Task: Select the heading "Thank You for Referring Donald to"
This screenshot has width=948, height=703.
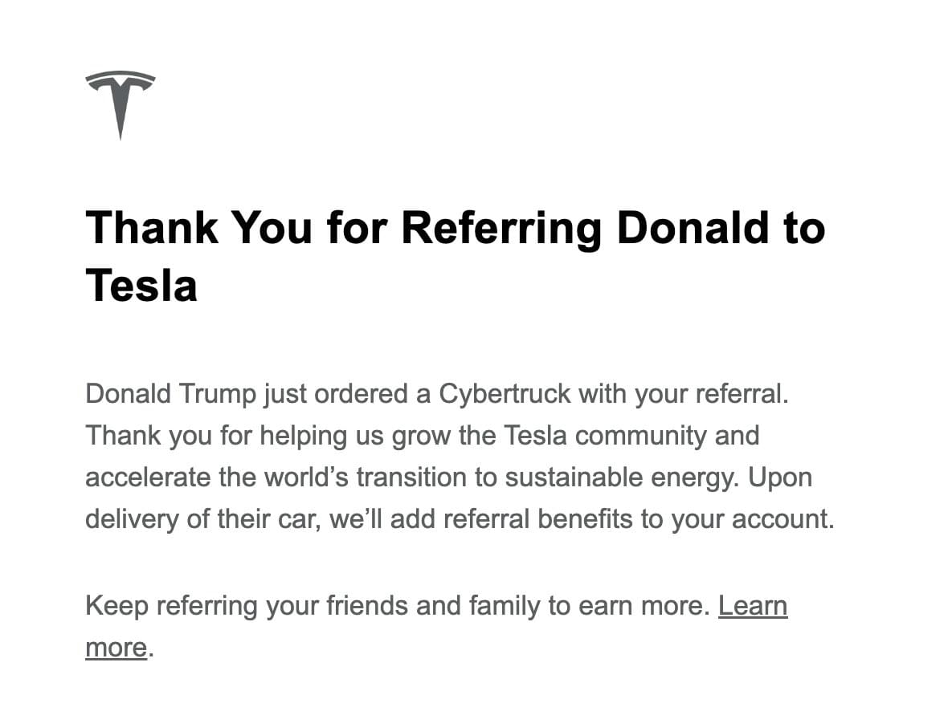Action: pyautogui.click(x=456, y=229)
